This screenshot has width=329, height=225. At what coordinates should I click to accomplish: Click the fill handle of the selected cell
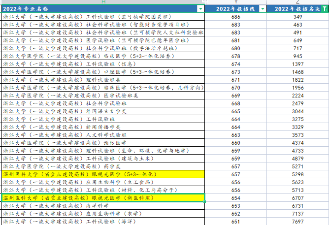pyautogui.click(x=204, y=201)
